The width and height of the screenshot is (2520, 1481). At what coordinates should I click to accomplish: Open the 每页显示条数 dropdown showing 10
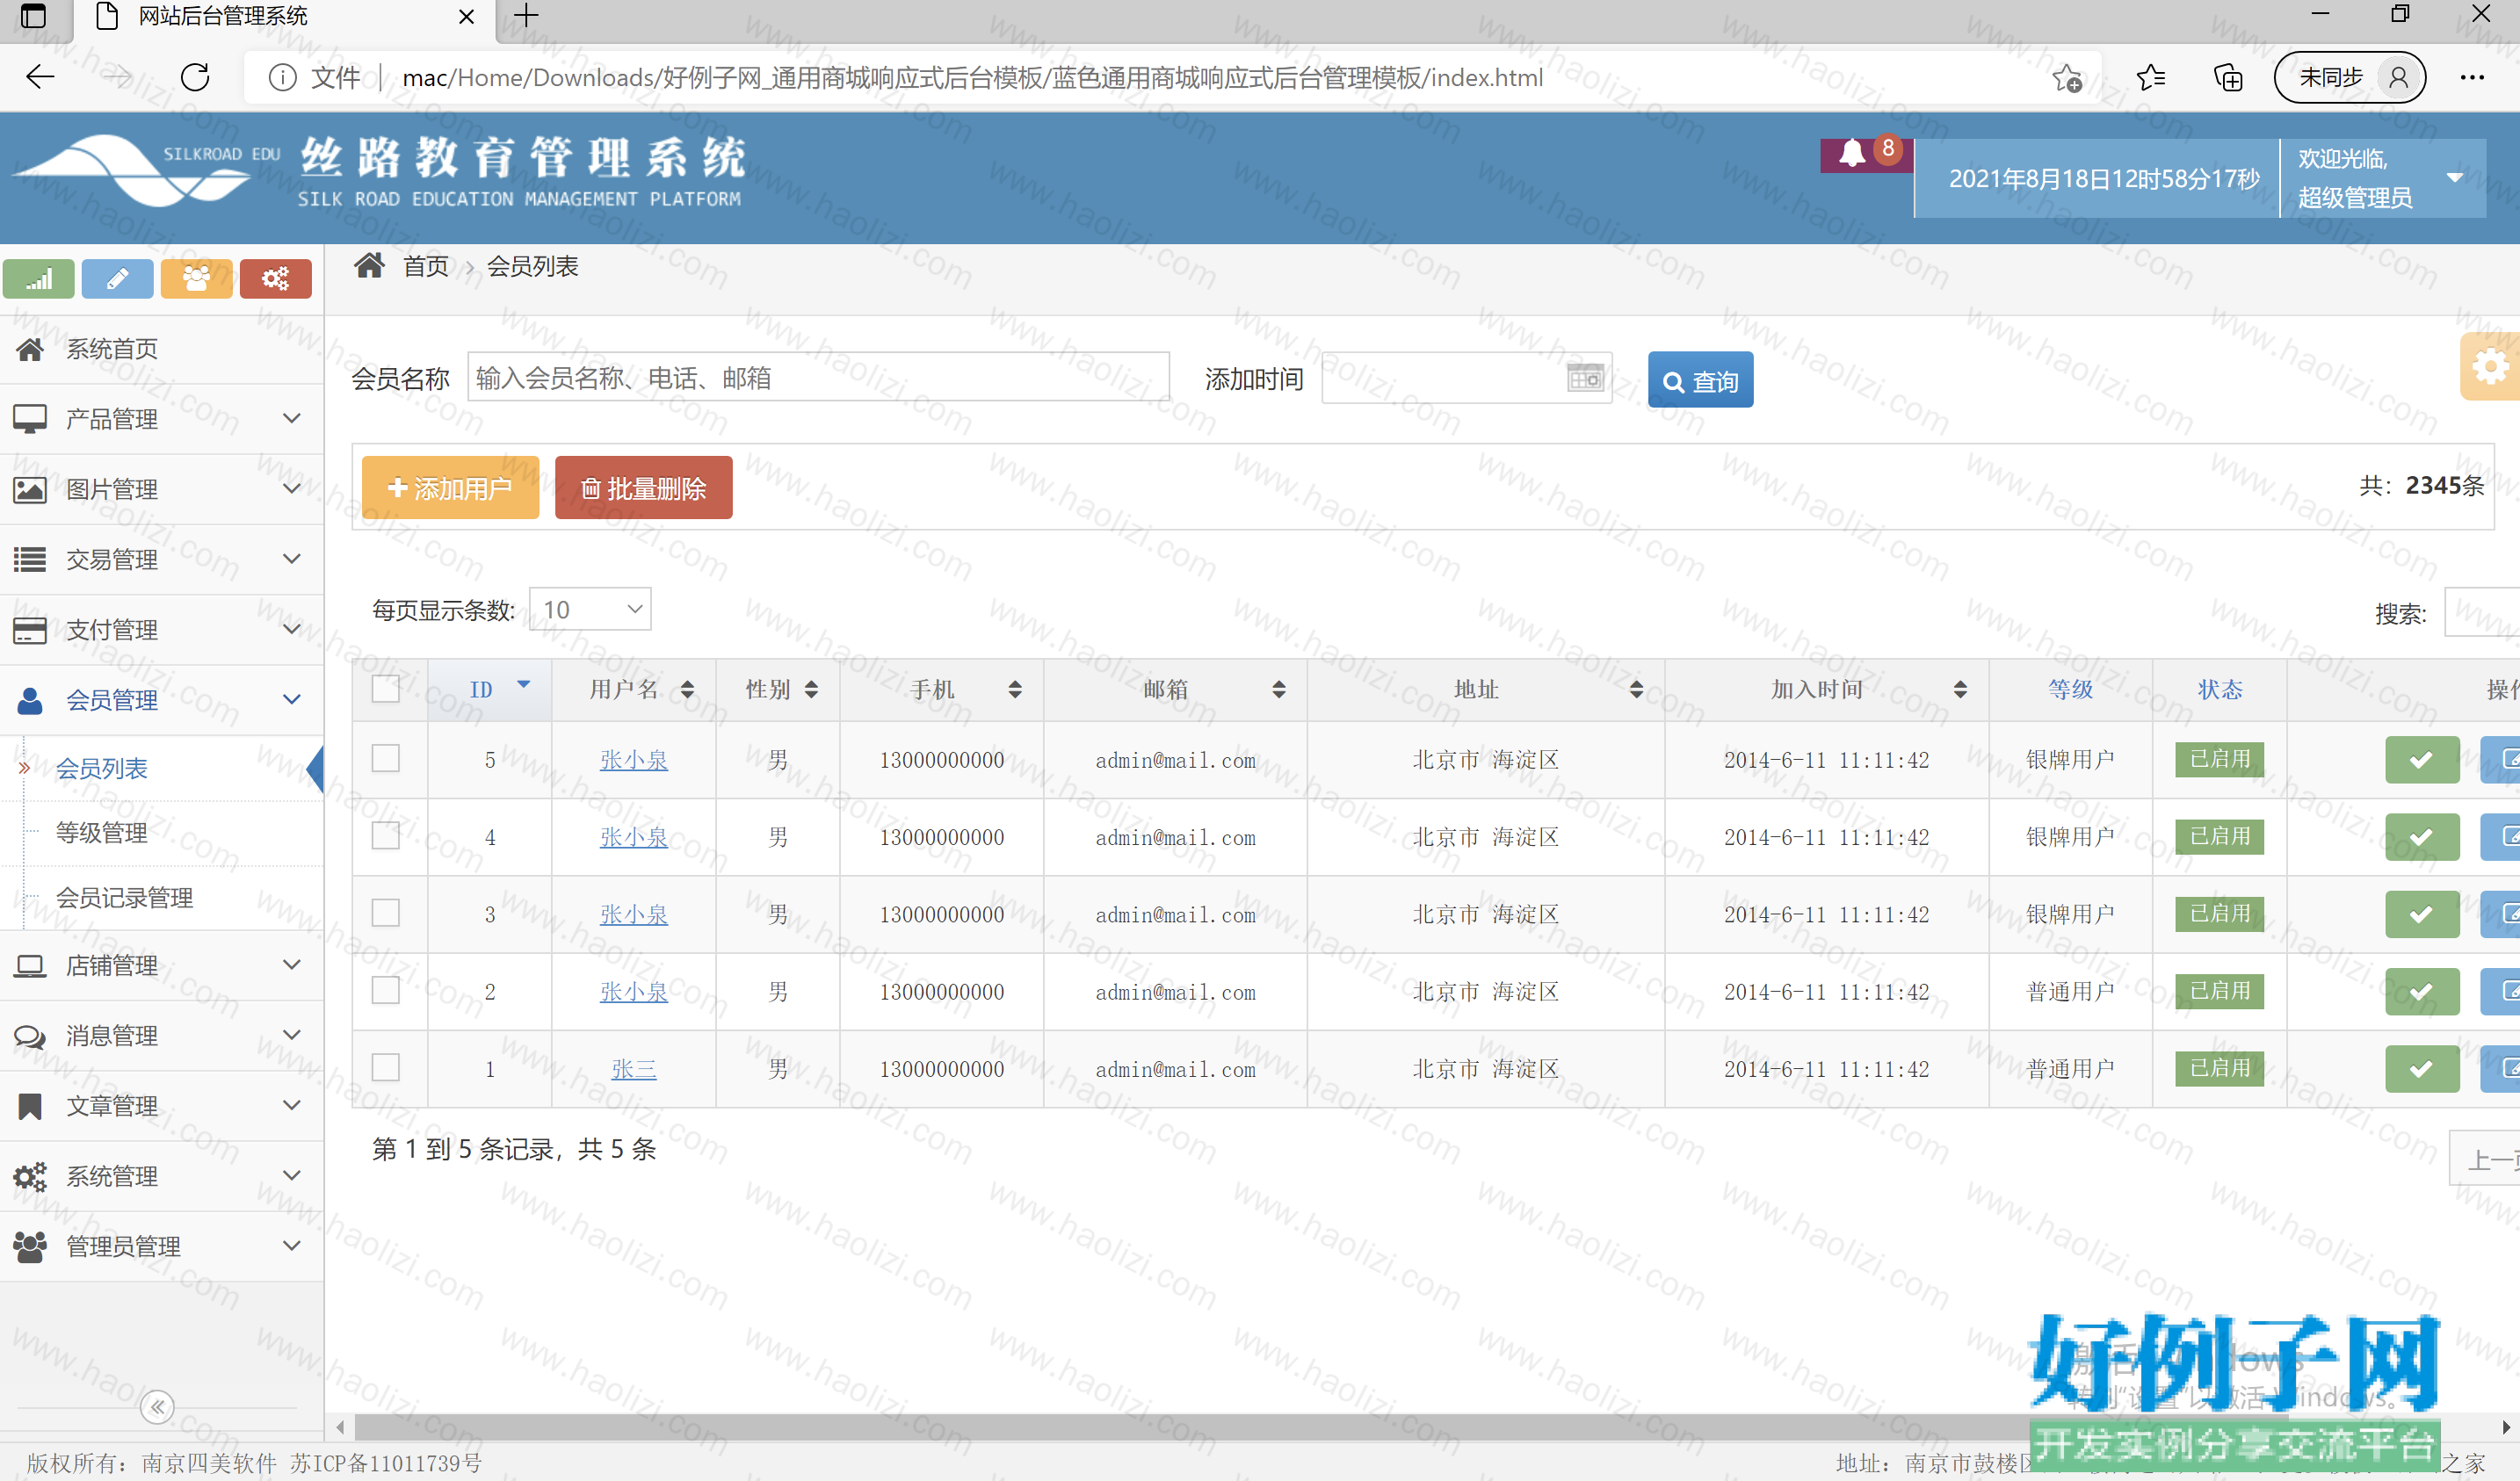point(590,609)
